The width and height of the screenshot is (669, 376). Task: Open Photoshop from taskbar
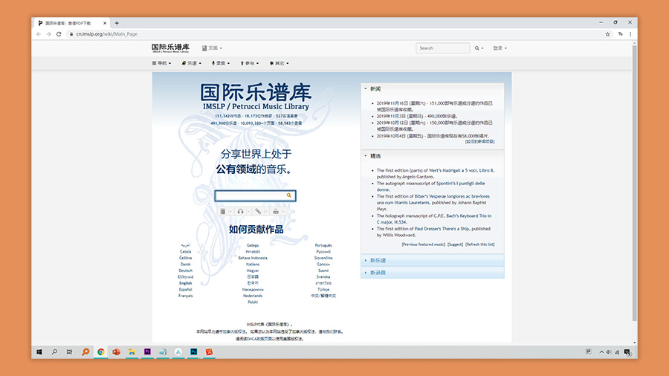pyautogui.click(x=194, y=351)
